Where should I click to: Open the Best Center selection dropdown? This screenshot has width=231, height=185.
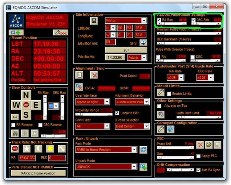click(146, 126)
